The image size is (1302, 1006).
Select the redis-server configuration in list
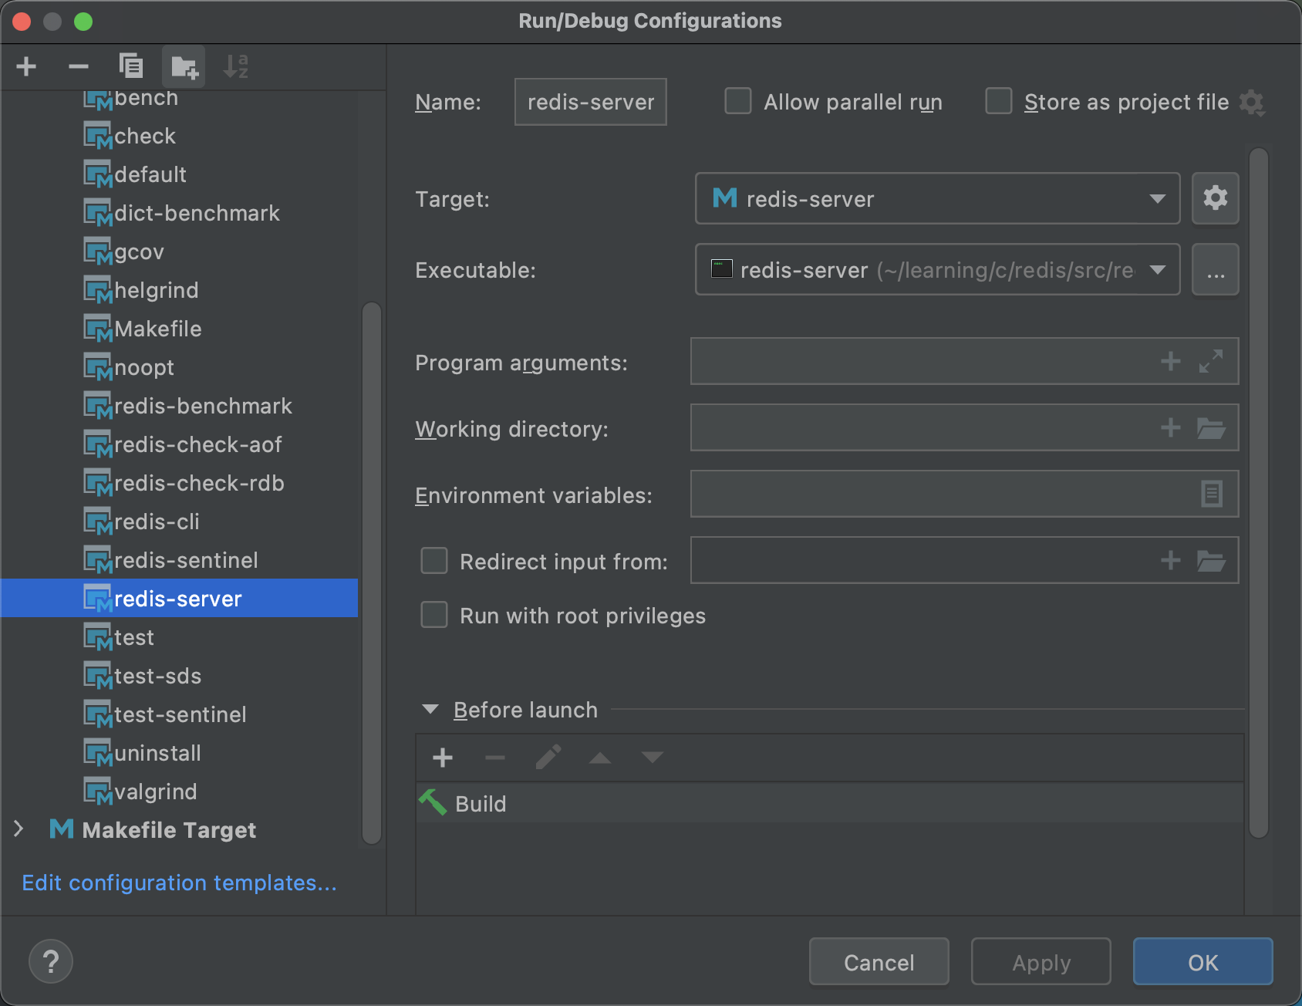pyautogui.click(x=180, y=598)
